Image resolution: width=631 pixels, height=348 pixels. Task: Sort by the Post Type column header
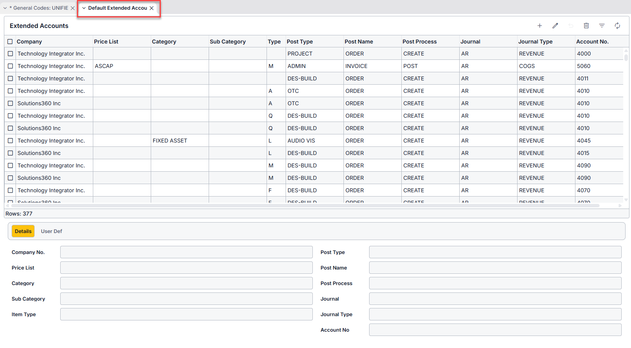click(300, 42)
